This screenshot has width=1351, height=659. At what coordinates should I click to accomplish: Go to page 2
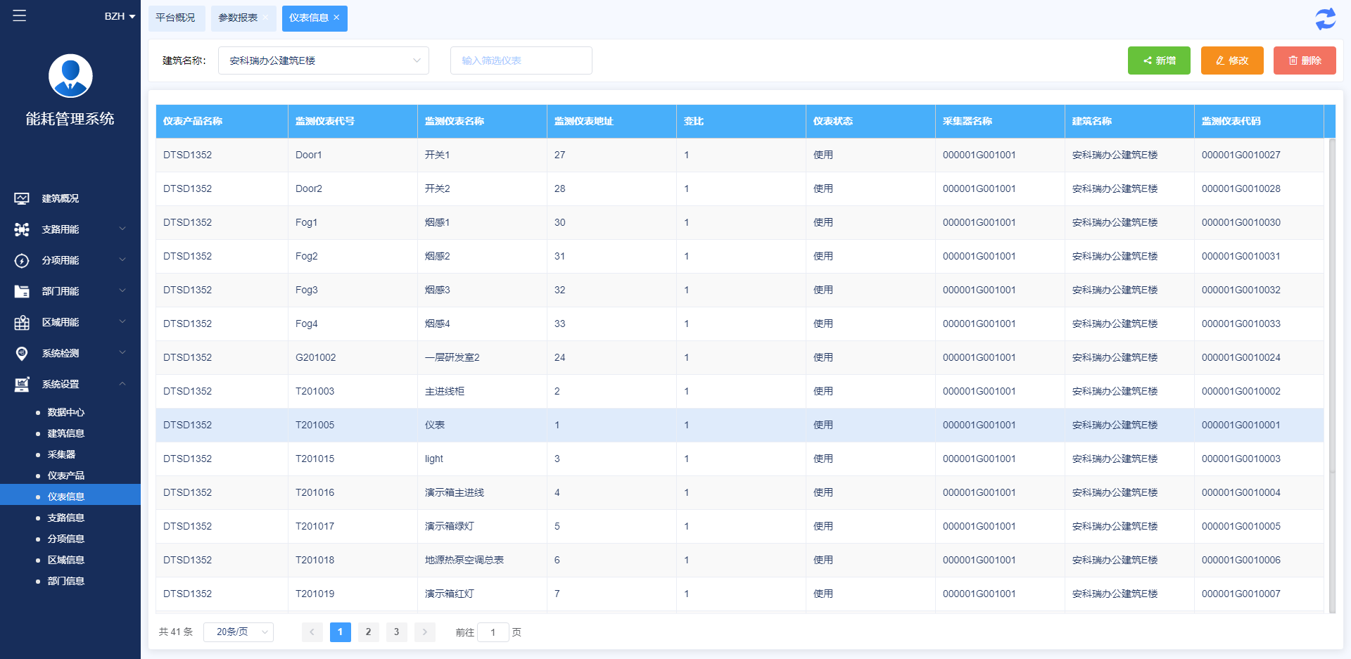(368, 632)
